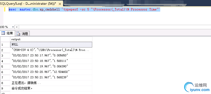Select the cell with value 1.568239
Viewport: 211px width, 94px height.
(x=51, y=78)
